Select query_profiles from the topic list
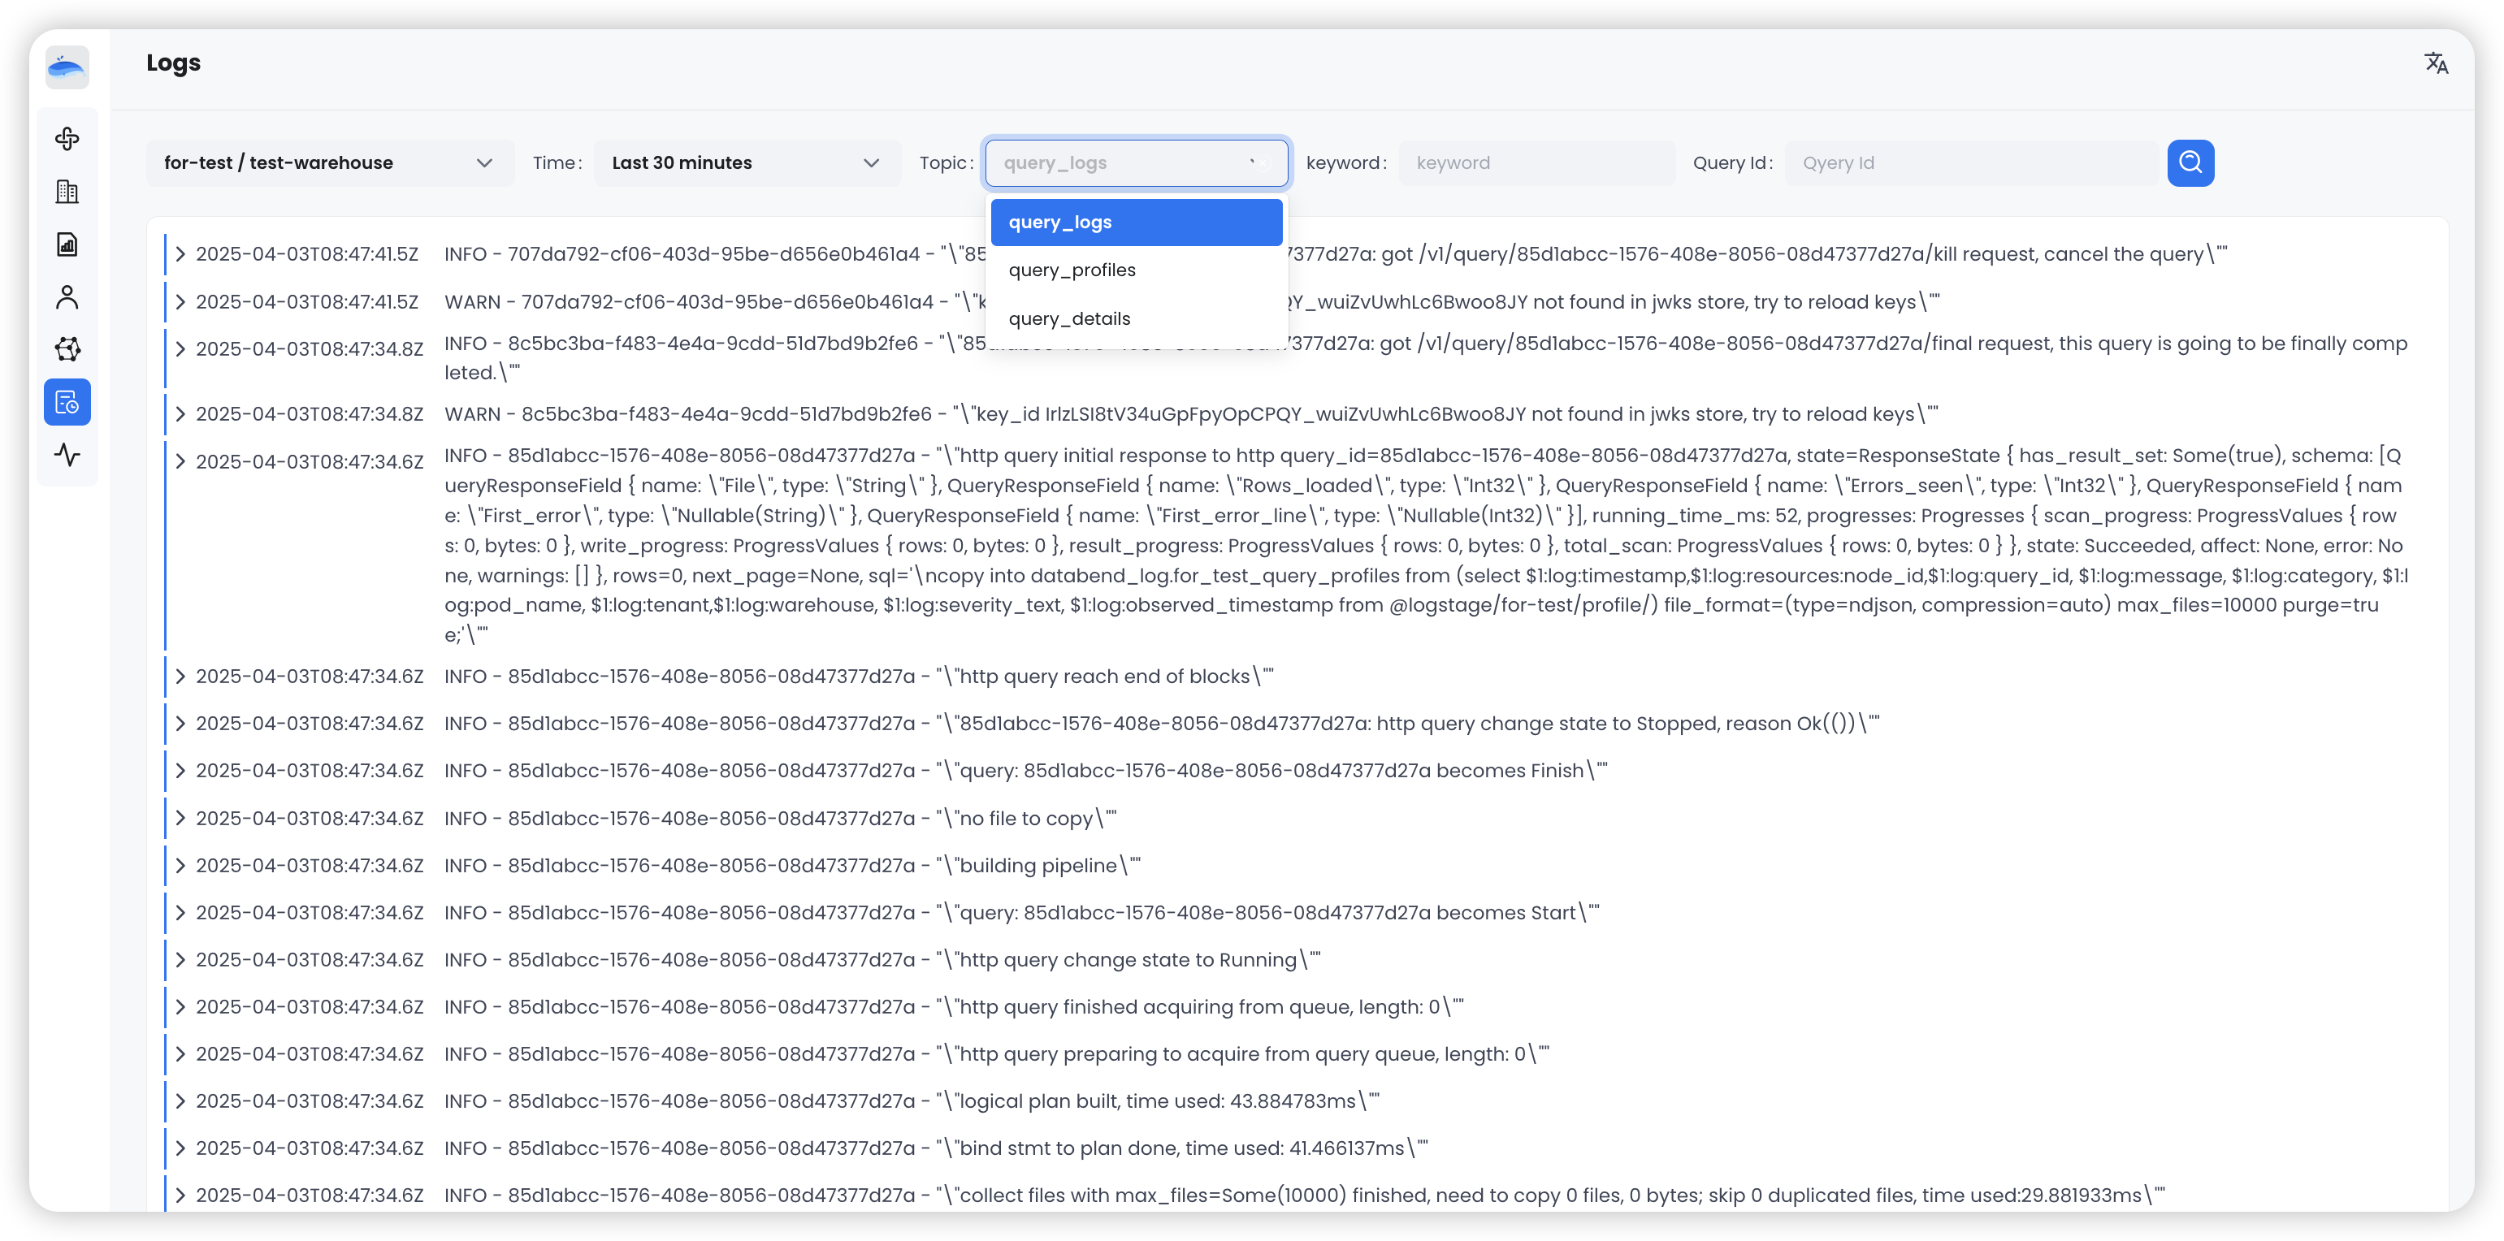 (1135, 270)
